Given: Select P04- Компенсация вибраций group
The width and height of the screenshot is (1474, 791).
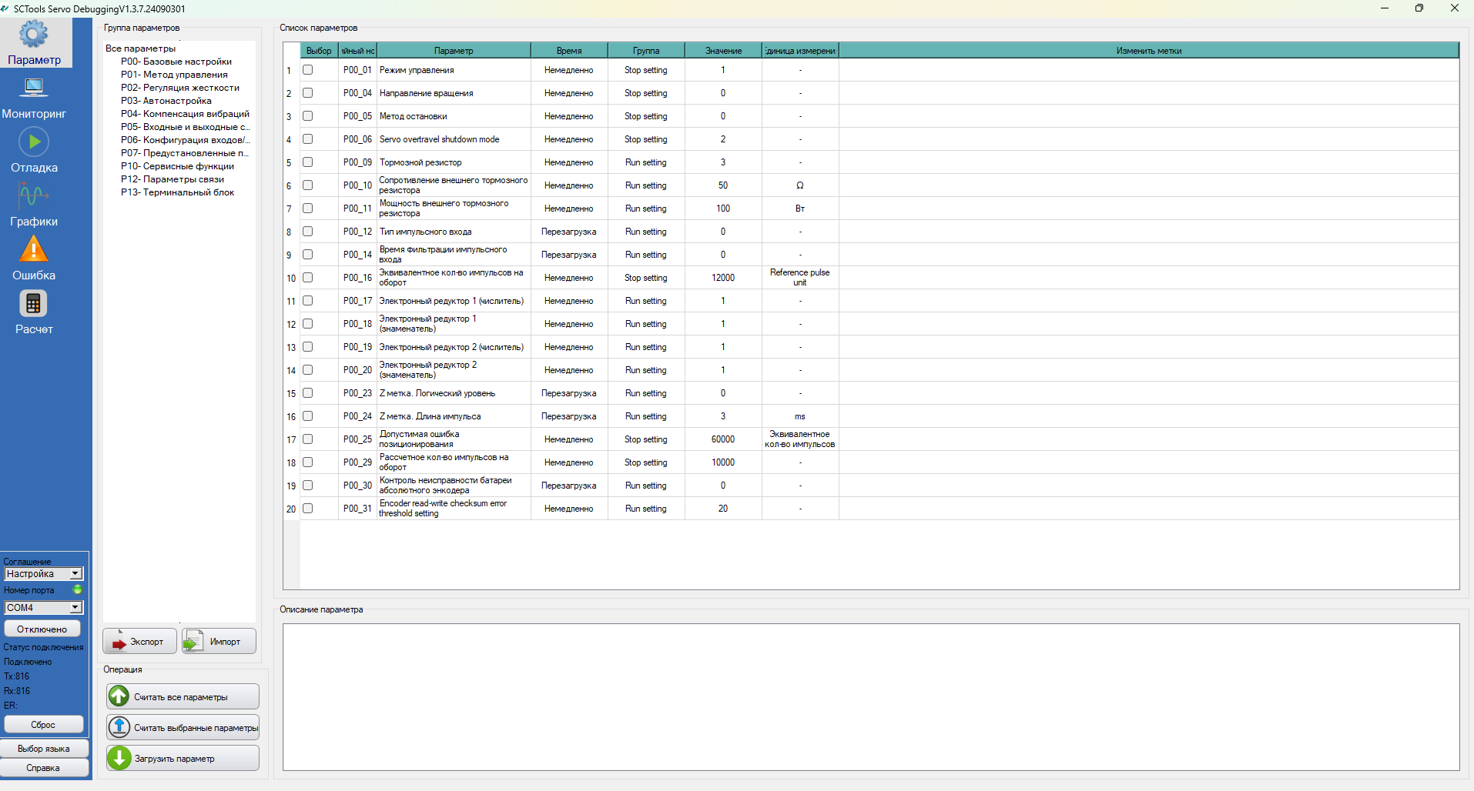Looking at the screenshot, I should [185, 114].
